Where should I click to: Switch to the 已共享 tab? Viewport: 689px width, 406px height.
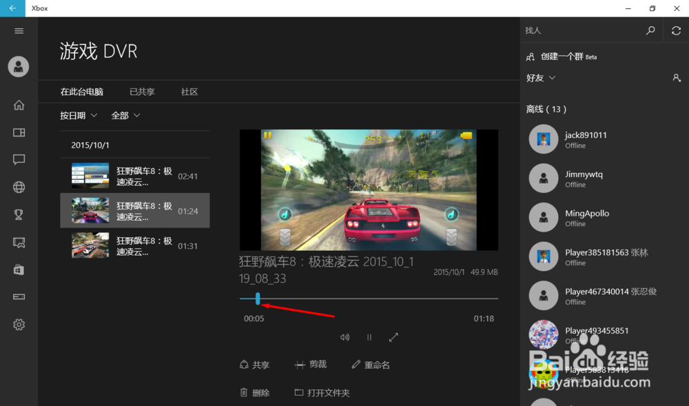[x=141, y=91]
